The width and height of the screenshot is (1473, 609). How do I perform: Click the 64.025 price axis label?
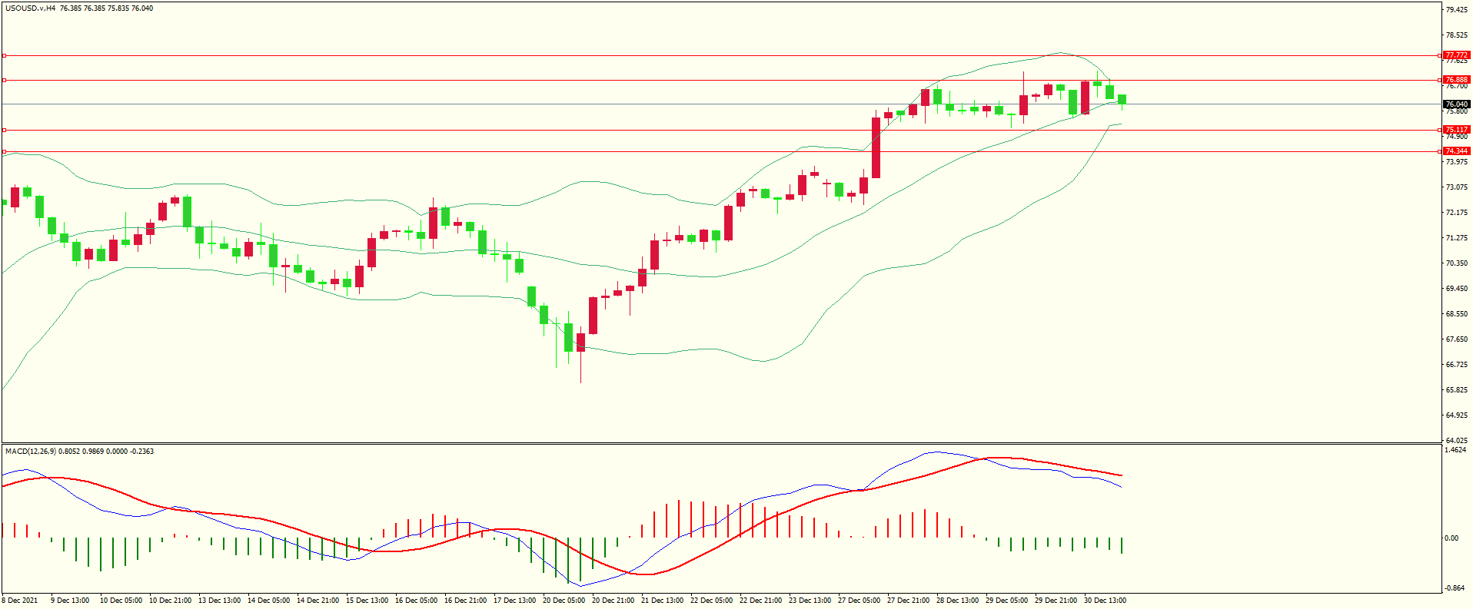tap(1456, 441)
